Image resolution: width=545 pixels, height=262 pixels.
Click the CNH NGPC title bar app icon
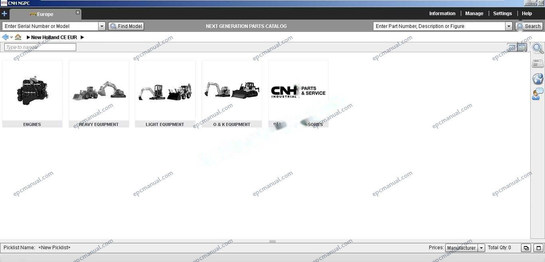pyautogui.click(x=4, y=3)
